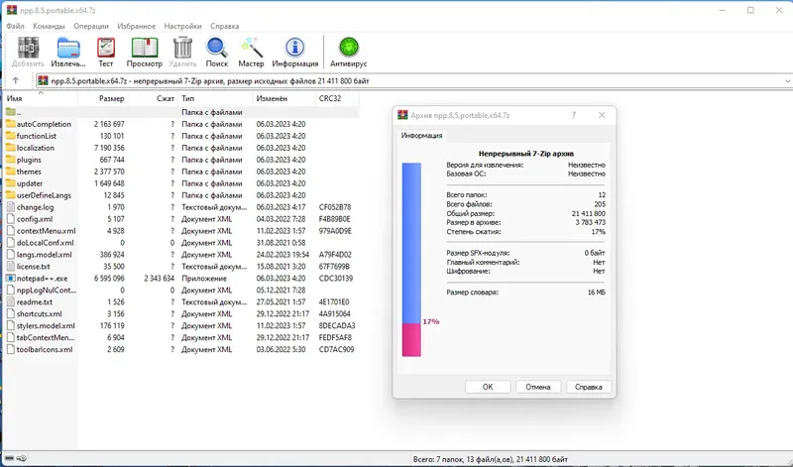The height and width of the screenshot is (467, 793).
Task: Open the Команды menu
Action: tap(49, 26)
